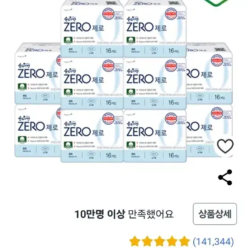The image size is (248, 248).
Task: Tap the 16개입 label on bottom-right center pack
Action: pos(174,156)
